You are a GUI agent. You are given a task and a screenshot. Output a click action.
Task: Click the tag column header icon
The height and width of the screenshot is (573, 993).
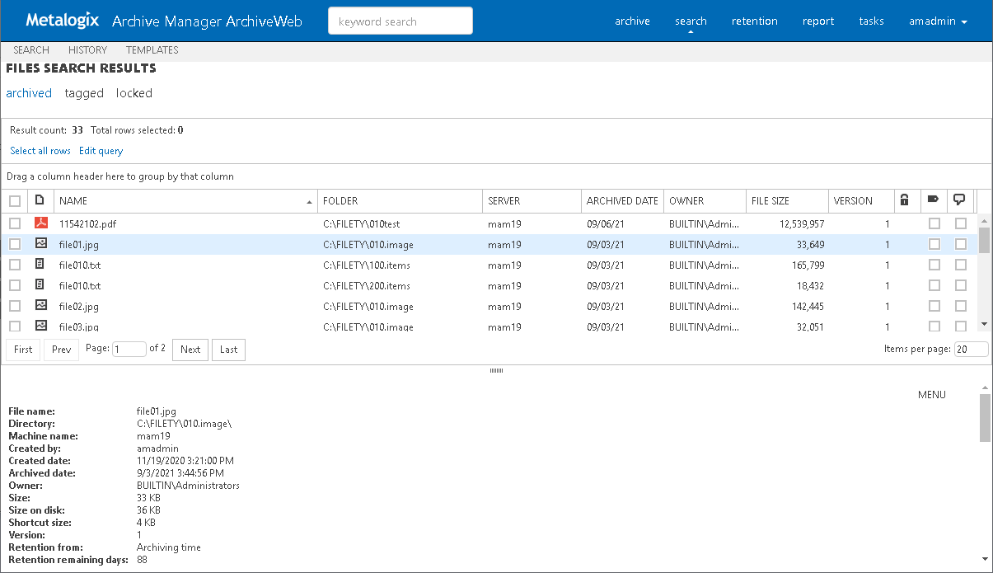click(933, 200)
